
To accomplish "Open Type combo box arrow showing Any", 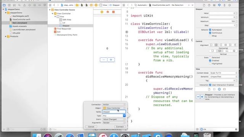I will tap(124, 116).
